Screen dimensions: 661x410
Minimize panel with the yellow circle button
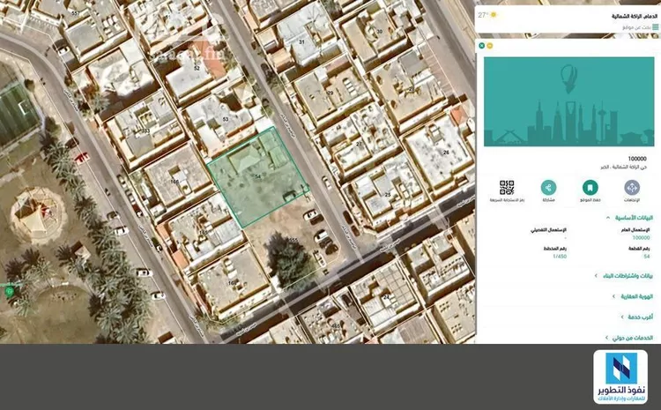(489, 45)
